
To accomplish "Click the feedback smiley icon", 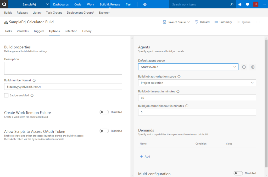I will 248,4.
